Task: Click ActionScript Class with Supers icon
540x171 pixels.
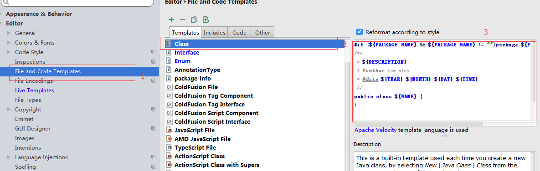Action: click(x=169, y=165)
